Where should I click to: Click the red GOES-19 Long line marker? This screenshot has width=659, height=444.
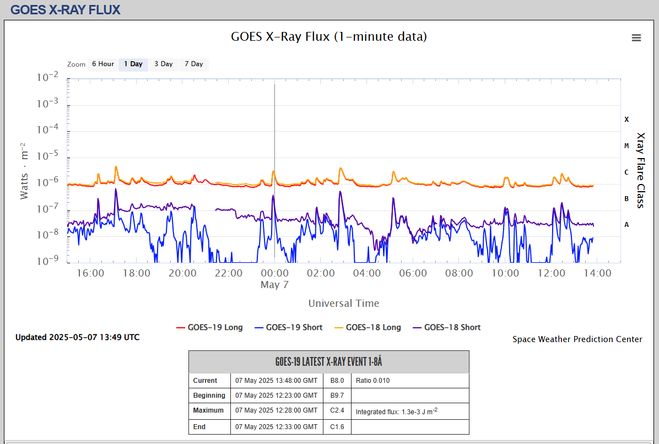tap(181, 328)
